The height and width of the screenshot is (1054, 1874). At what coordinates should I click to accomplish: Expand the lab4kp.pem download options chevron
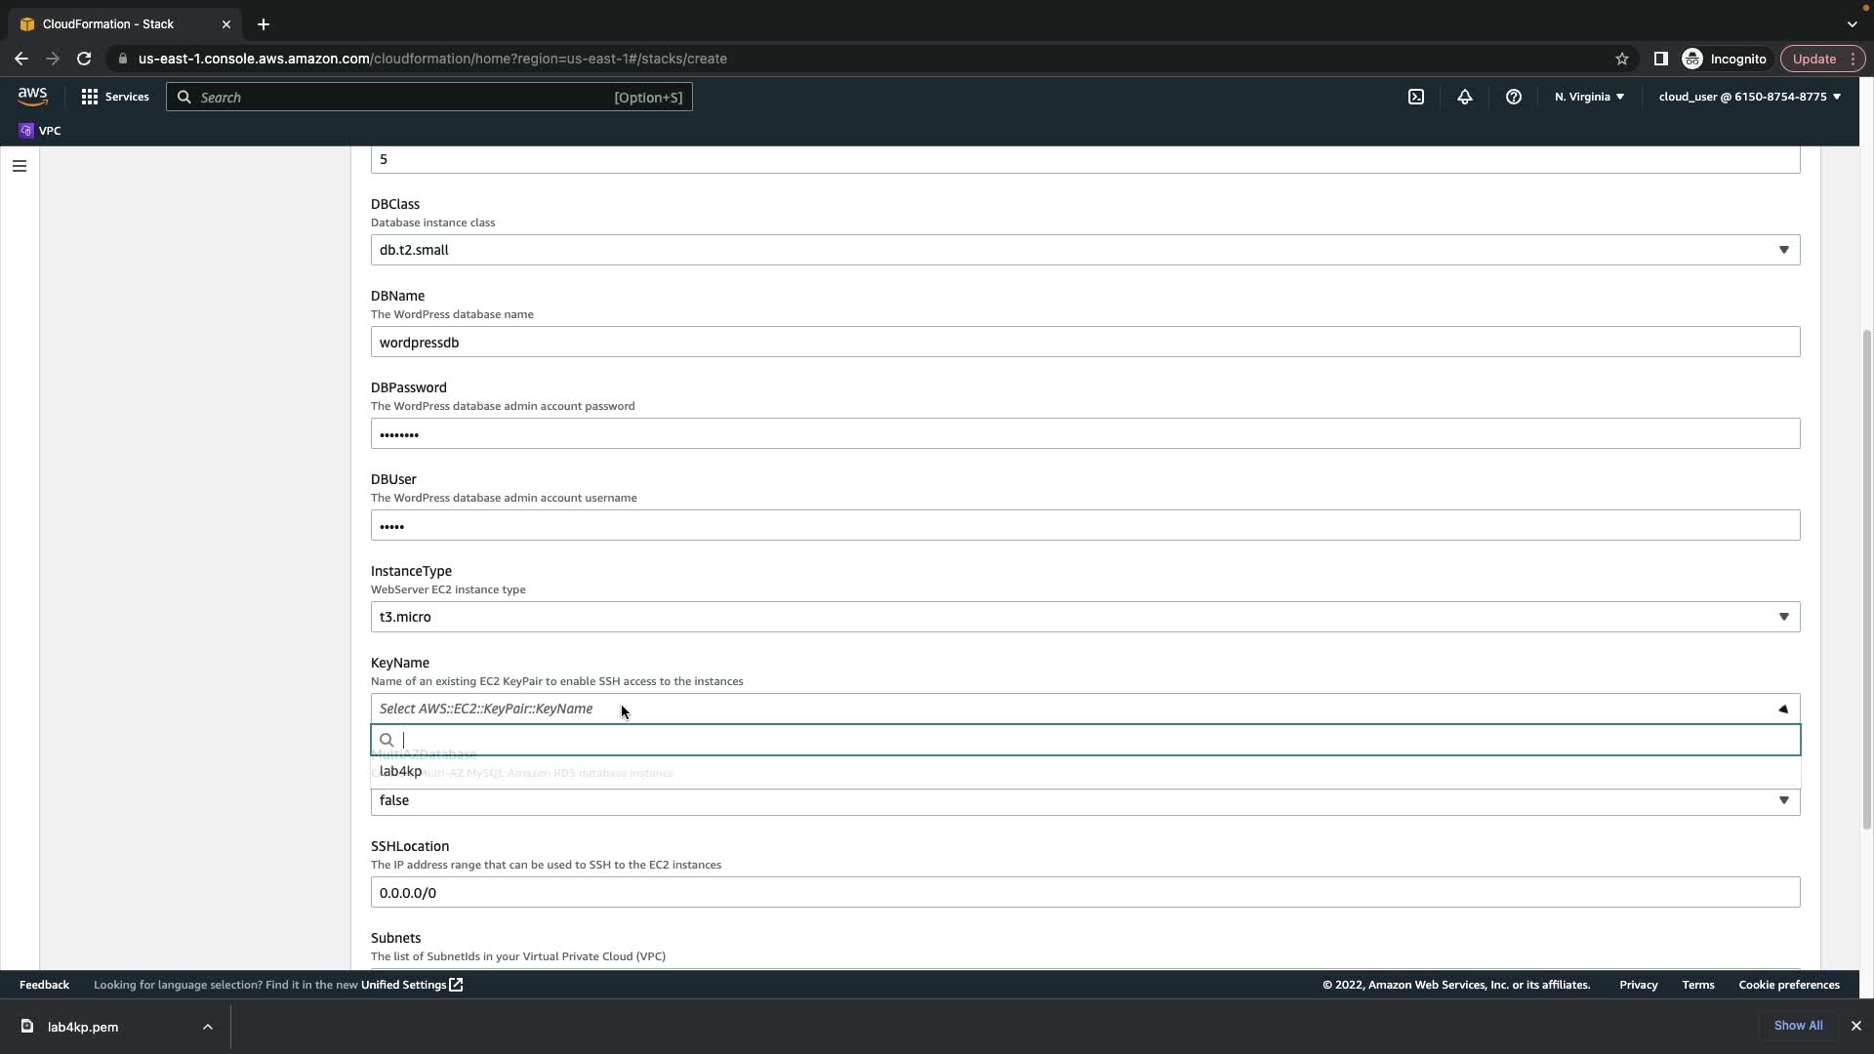[207, 1027]
